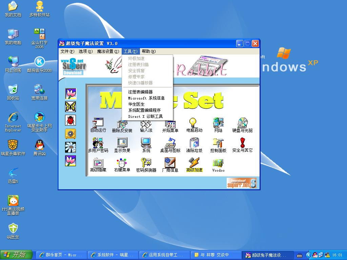
Task: Switch to 与 林蓉 交谈中 chat window
Action: (x=216, y=255)
